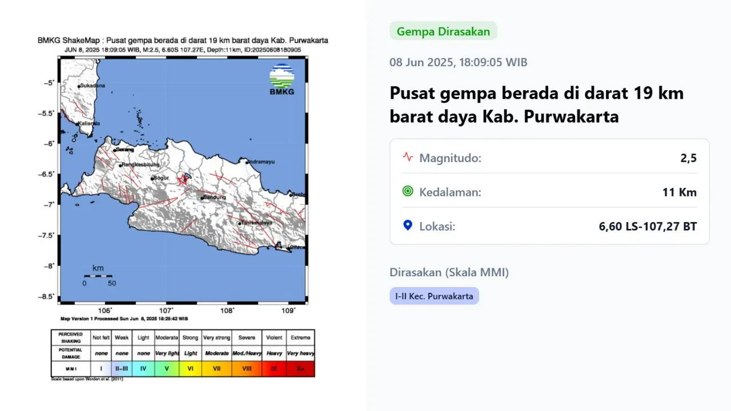Click the MMI IV light blue legend cell

point(143,369)
